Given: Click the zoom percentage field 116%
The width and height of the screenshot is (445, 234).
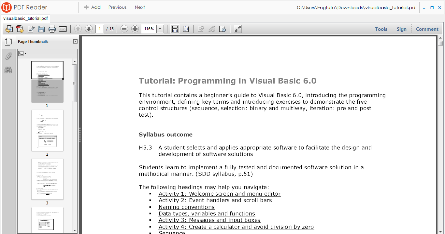Looking at the screenshot, I should [149, 29].
